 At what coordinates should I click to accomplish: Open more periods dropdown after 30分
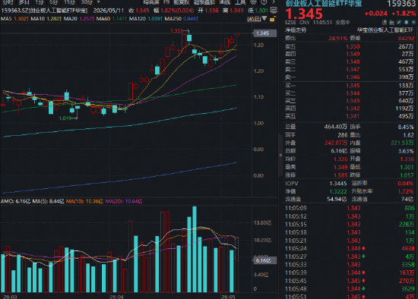(99, 2)
